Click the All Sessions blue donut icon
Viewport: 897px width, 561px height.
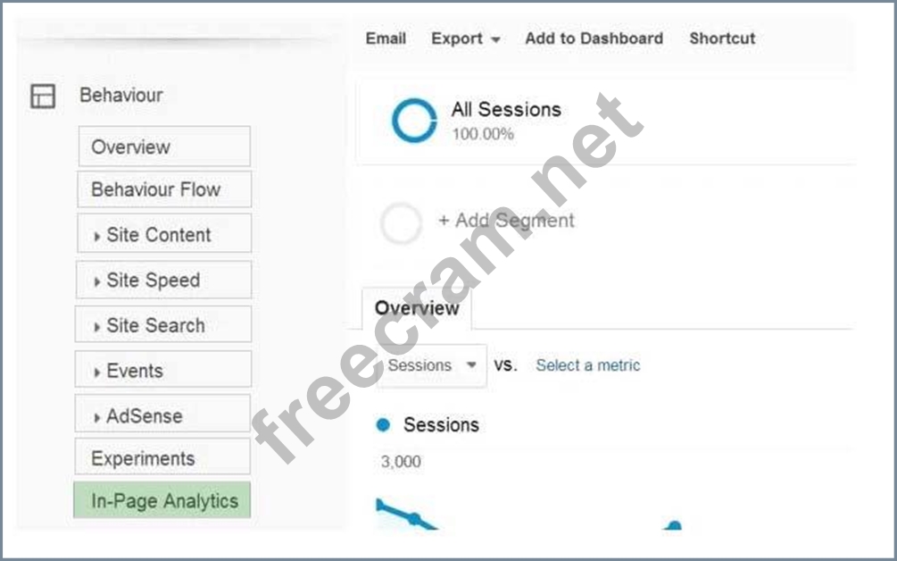(414, 121)
